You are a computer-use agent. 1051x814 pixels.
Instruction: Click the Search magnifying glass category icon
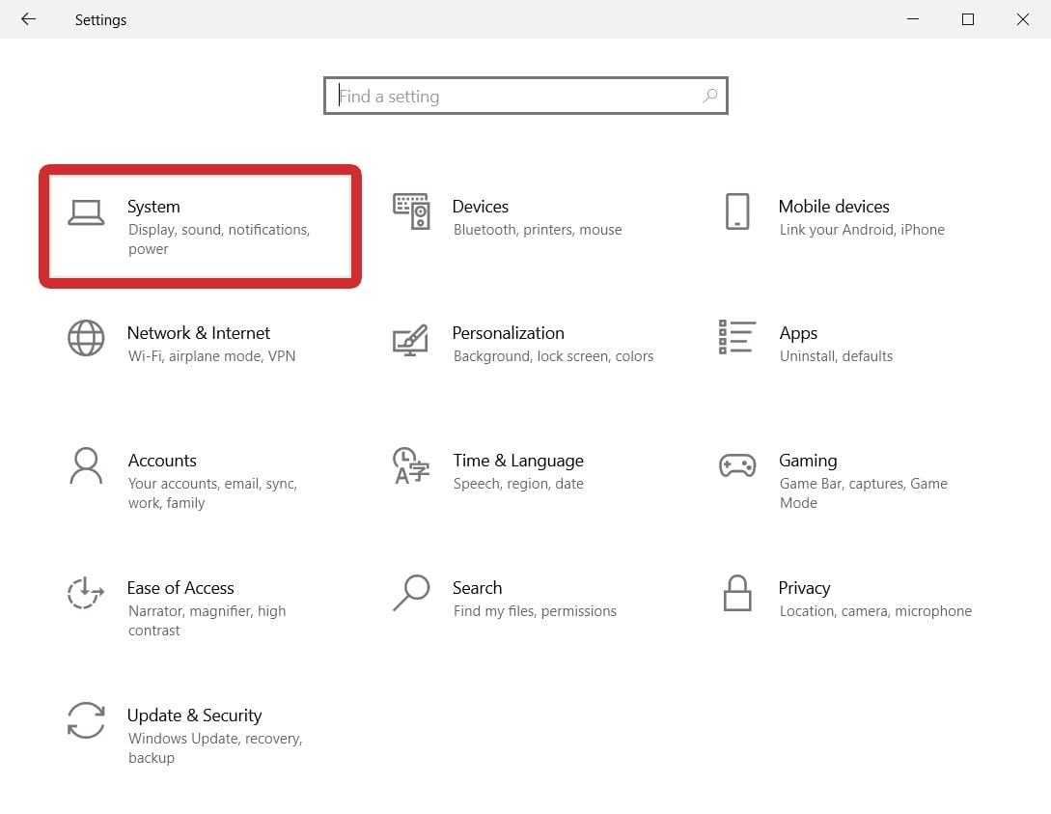click(x=411, y=593)
